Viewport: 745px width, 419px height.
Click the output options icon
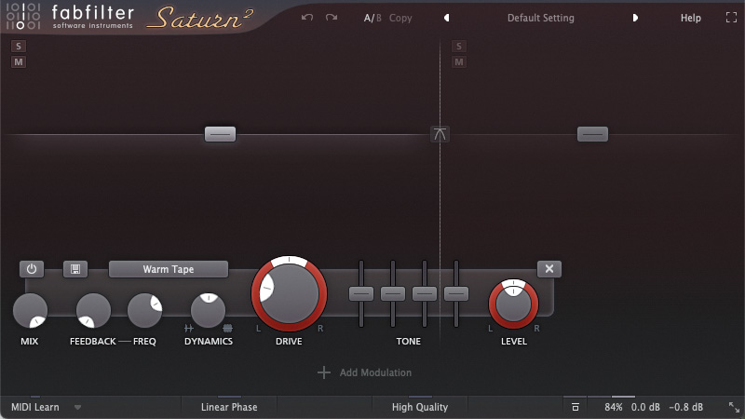[575, 407]
